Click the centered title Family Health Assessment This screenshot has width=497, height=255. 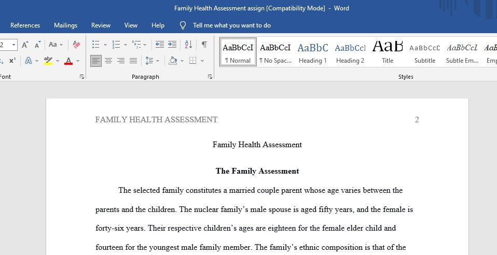(x=257, y=145)
